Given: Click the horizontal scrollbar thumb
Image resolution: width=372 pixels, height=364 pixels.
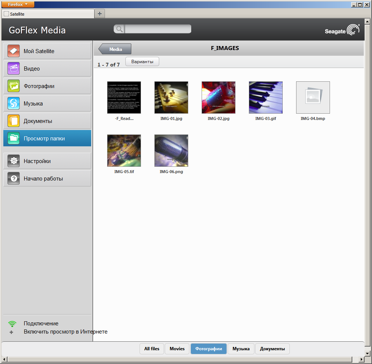Looking at the screenshot, I should [x=180, y=360].
